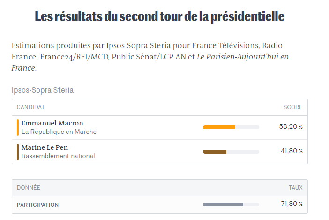Click the 71,80 % participation value
Image resolution: width=329 pixels, height=220 pixels.
(x=291, y=205)
